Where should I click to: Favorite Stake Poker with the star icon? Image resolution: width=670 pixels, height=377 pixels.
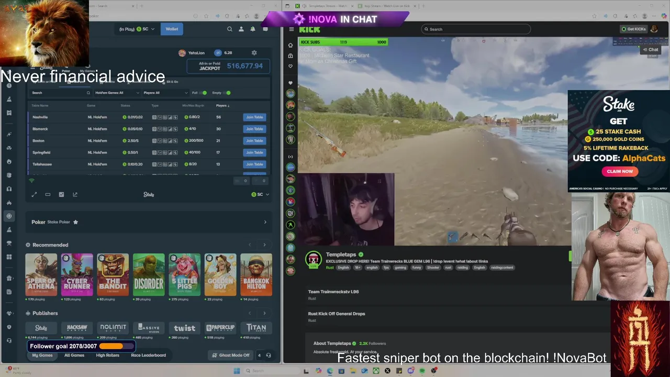(x=75, y=222)
